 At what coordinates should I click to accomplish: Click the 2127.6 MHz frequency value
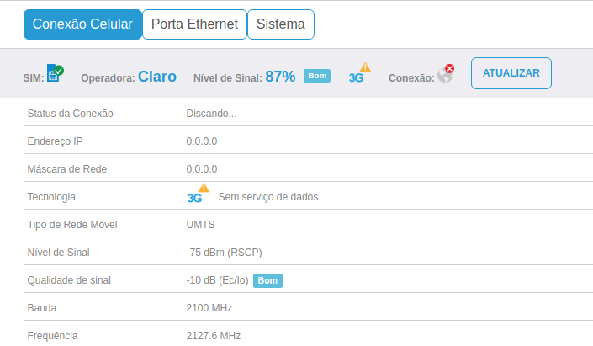click(214, 336)
